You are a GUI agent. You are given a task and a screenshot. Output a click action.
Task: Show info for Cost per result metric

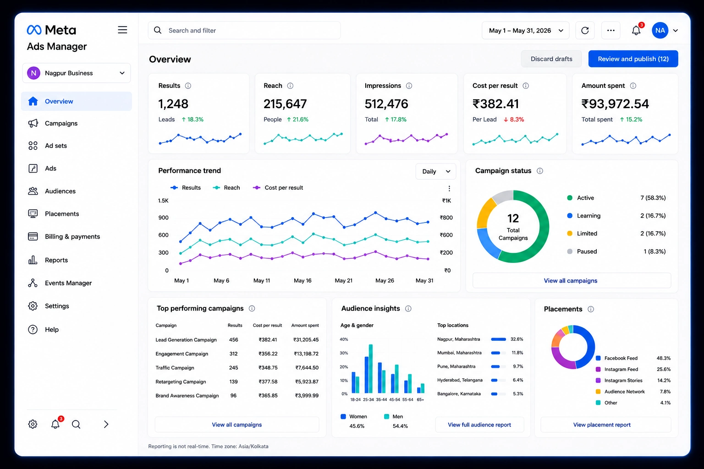coord(526,86)
